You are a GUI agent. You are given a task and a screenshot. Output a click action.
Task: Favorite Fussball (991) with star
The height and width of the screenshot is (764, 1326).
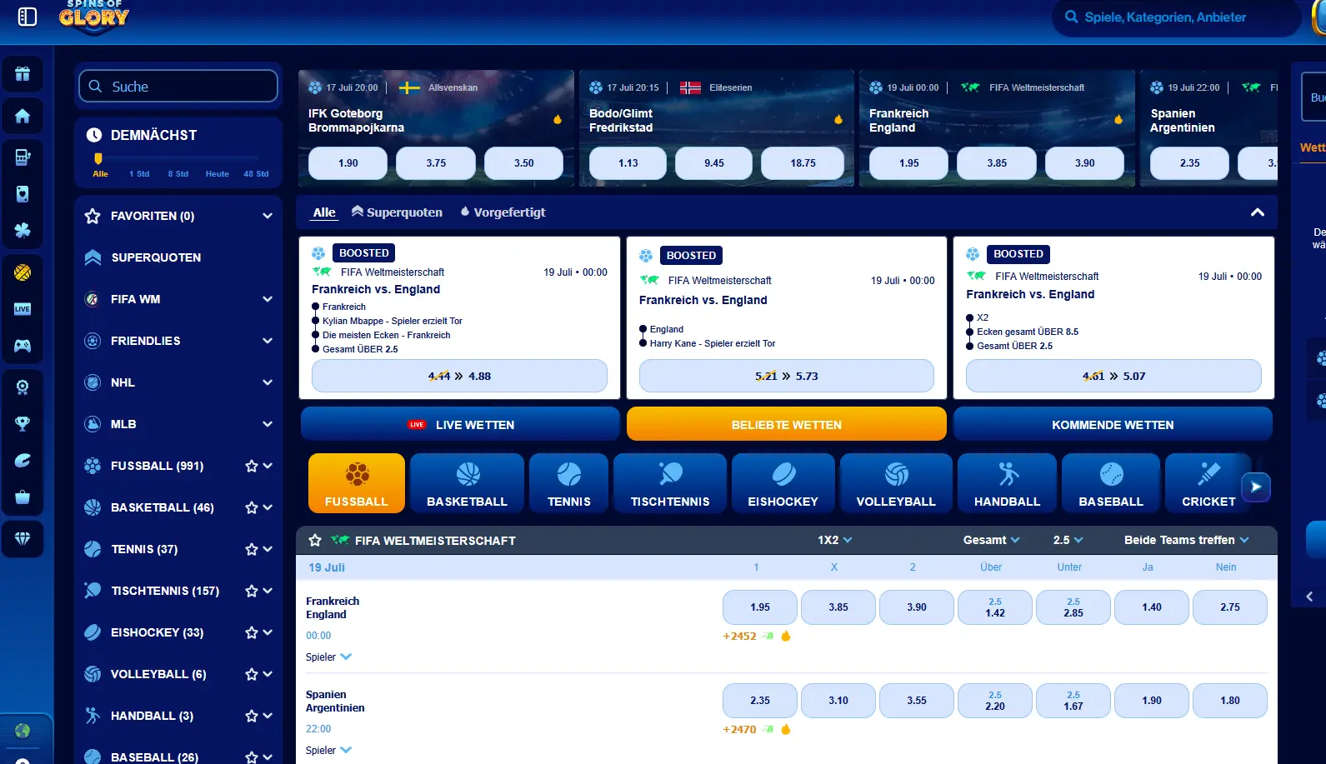click(x=251, y=466)
